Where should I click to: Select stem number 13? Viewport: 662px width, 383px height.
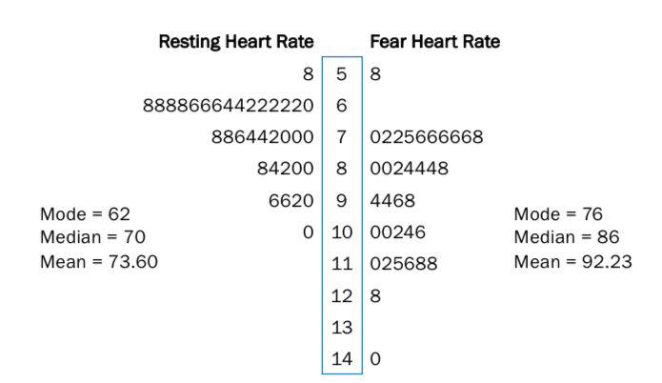(x=342, y=328)
